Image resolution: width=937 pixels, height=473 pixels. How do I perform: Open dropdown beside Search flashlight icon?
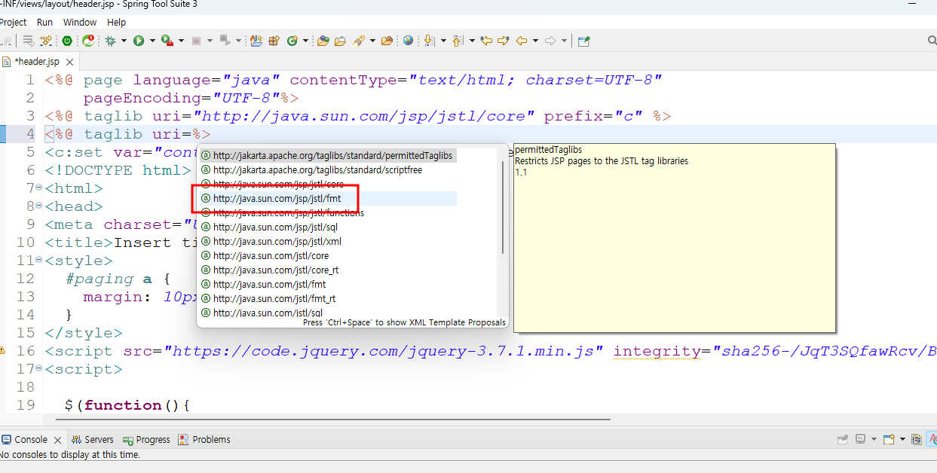pyautogui.click(x=372, y=41)
